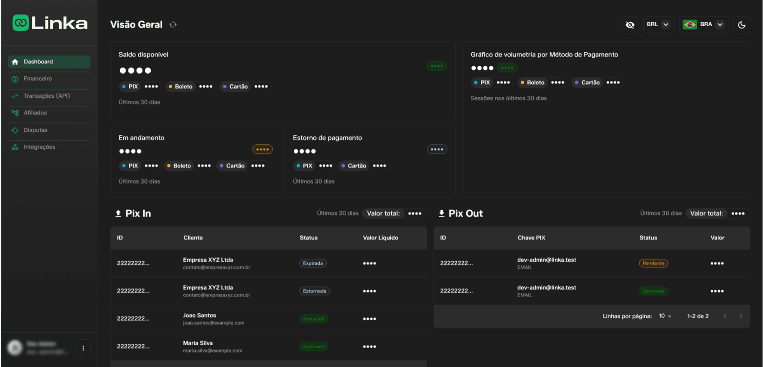The image size is (763, 367).
Task: Select Boleto chip in Saldo disponível
Action: [191, 87]
